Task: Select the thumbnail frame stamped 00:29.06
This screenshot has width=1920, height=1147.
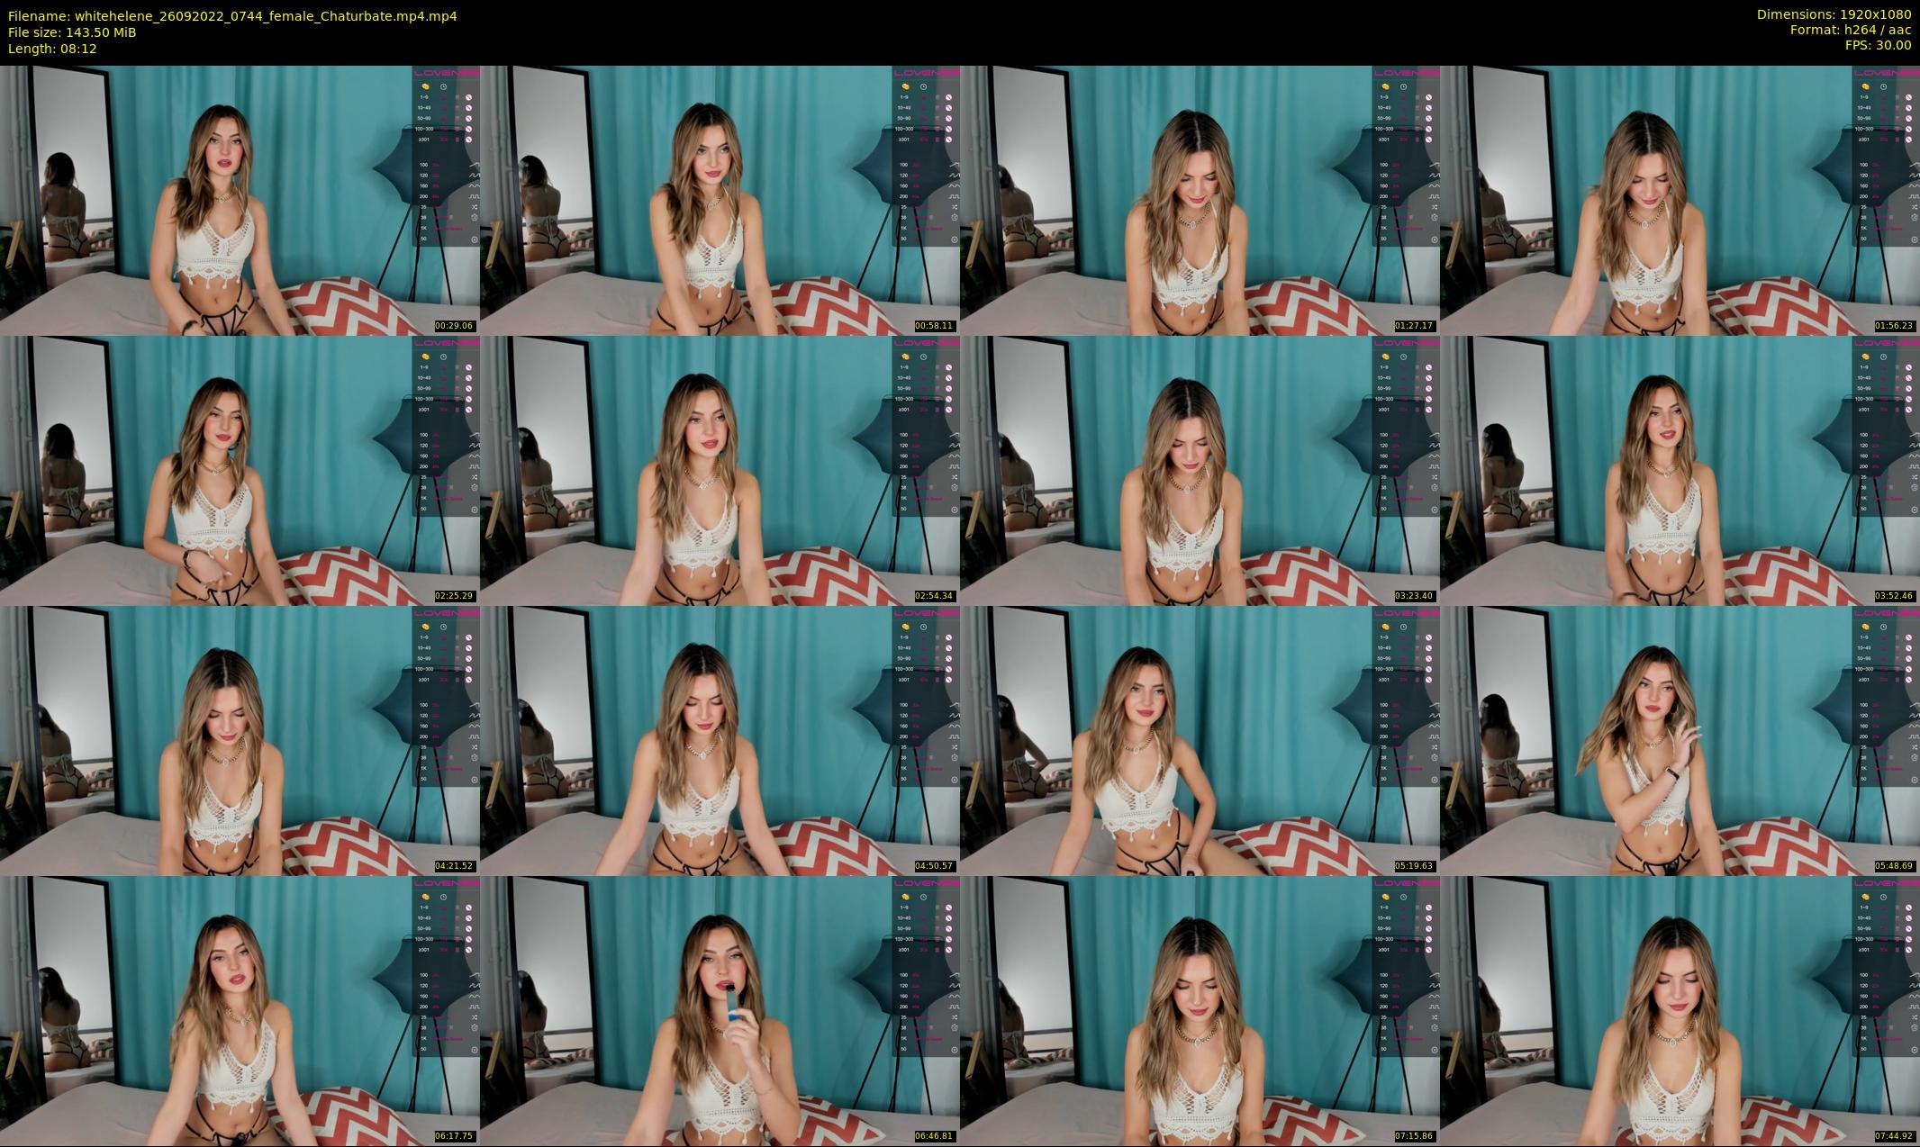Action: (x=240, y=200)
